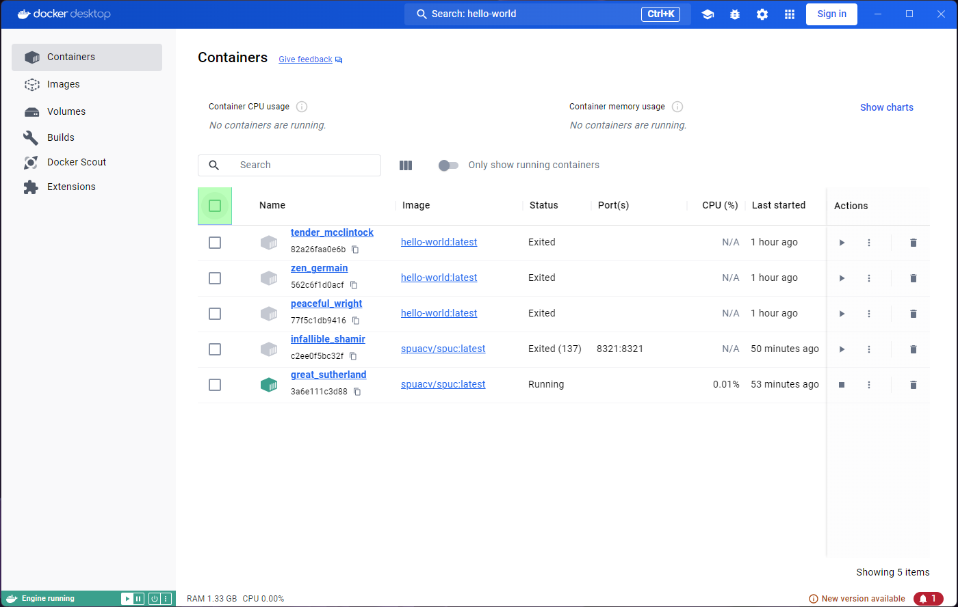This screenshot has height=607, width=958.
Task: Check the great_sutherland row checkbox
Action: point(215,385)
